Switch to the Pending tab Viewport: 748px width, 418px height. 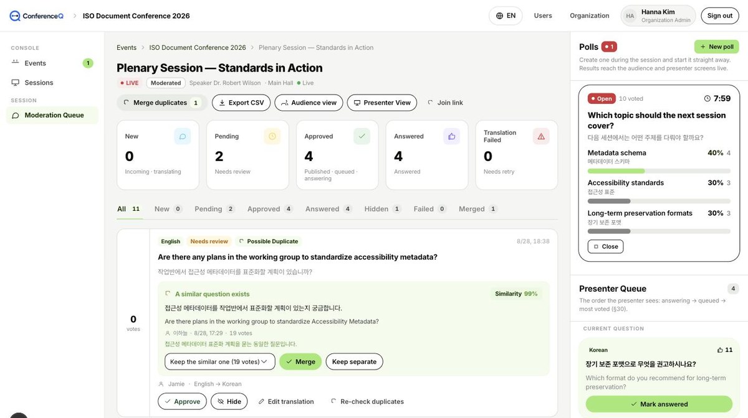pos(214,209)
